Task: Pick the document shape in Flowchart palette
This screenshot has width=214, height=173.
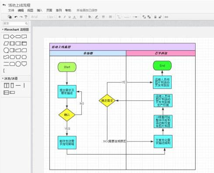Action: pos(24,36)
